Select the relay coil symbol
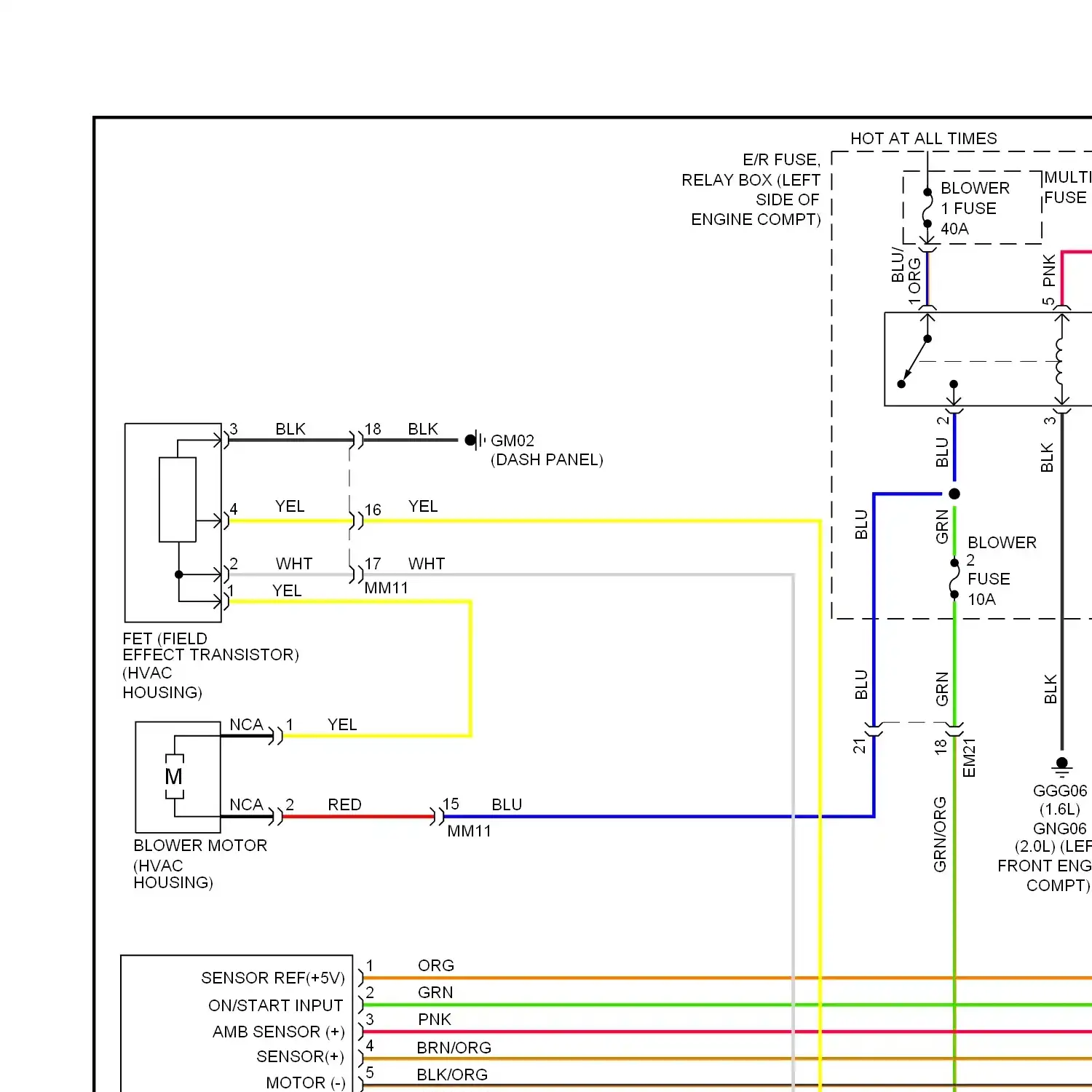1092x1092 pixels. (x=1060, y=361)
